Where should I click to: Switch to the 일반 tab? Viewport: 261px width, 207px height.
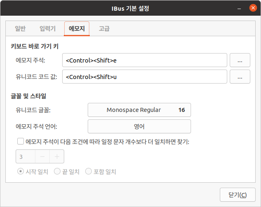[20, 29]
